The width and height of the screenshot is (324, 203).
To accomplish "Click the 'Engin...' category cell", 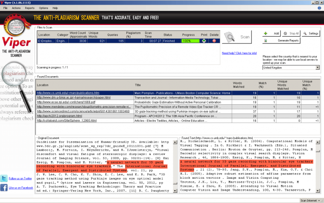I will 62,41.
